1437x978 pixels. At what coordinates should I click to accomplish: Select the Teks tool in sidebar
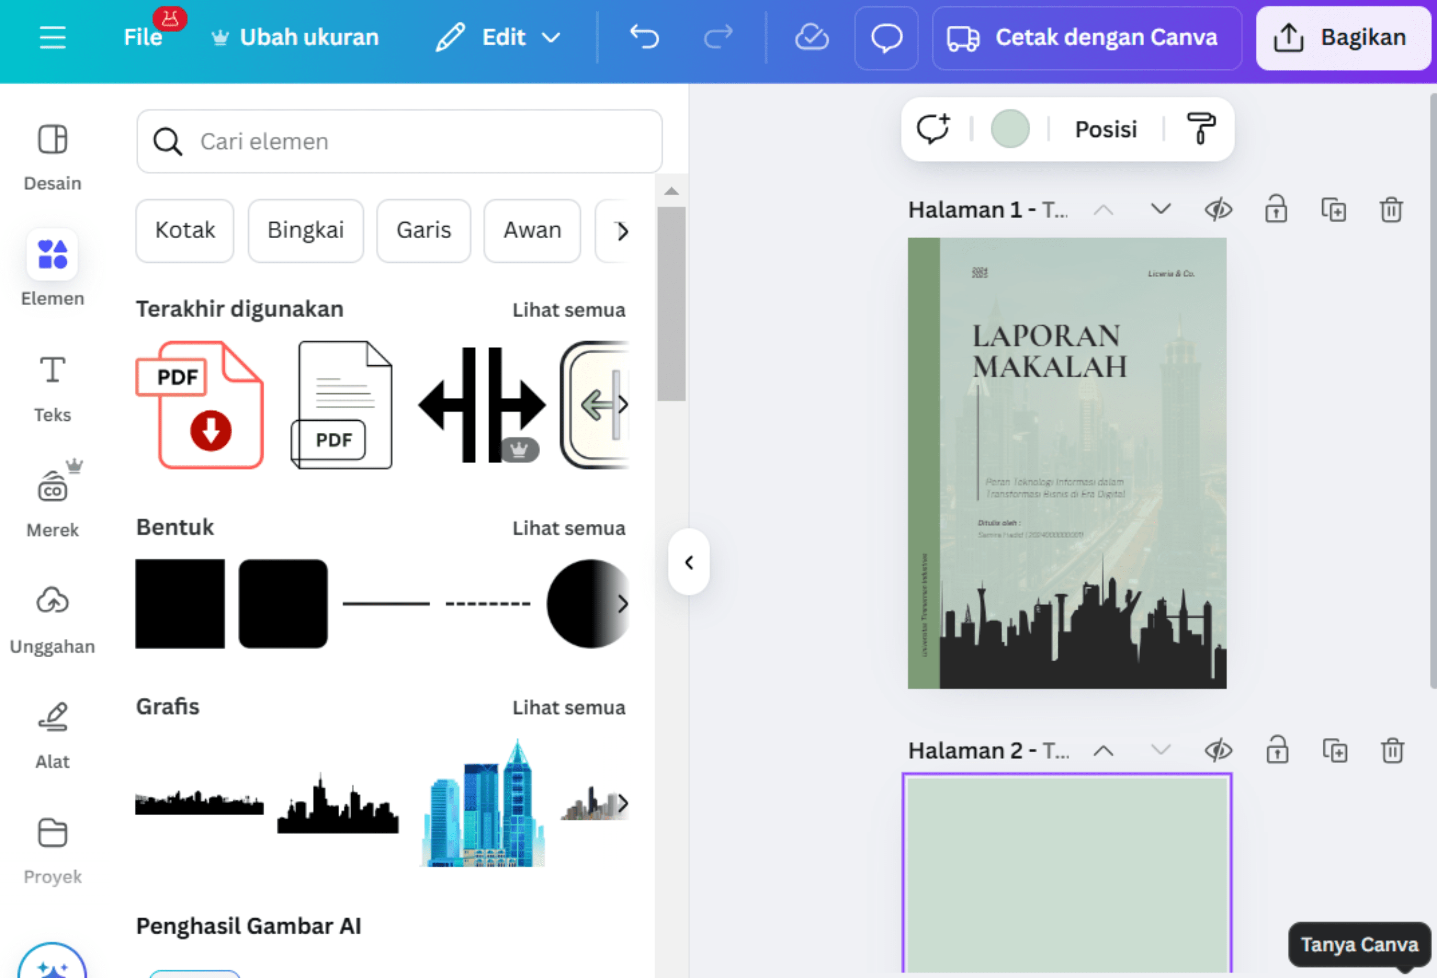pyautogui.click(x=53, y=383)
